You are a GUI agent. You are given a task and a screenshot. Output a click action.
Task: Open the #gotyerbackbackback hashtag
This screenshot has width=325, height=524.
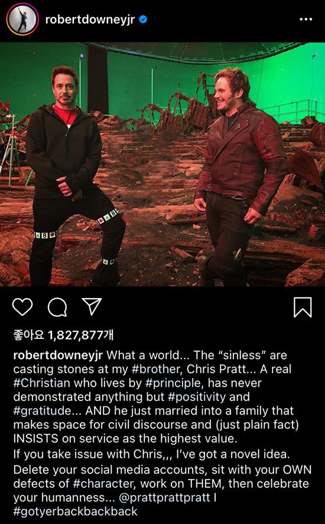[75, 512]
